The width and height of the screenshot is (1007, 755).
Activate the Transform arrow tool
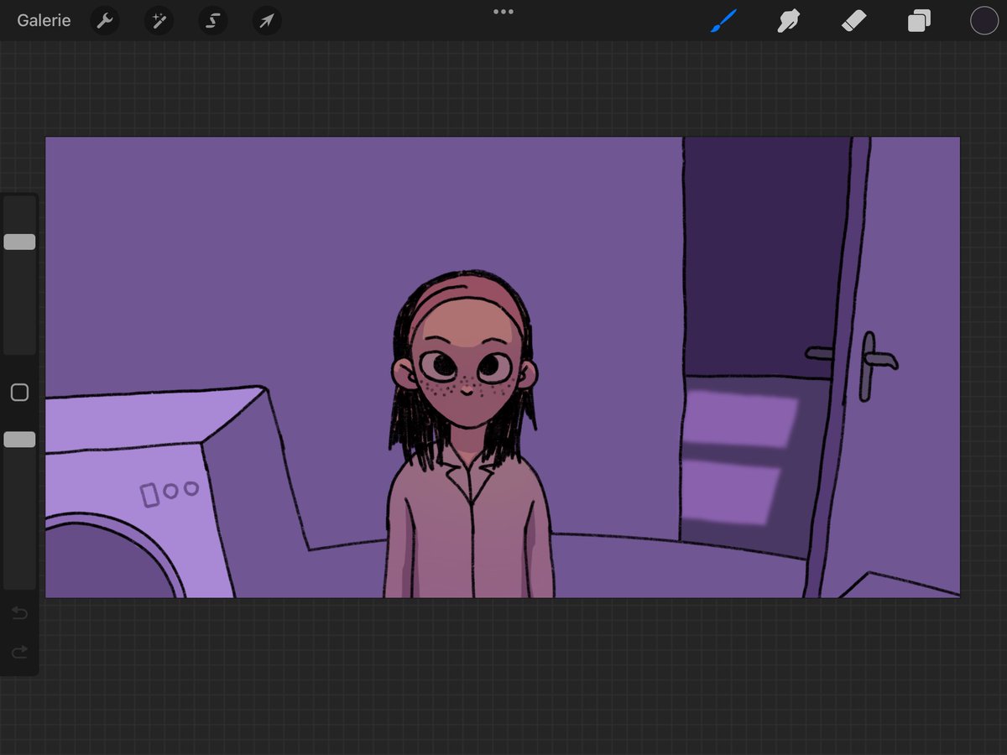266,20
